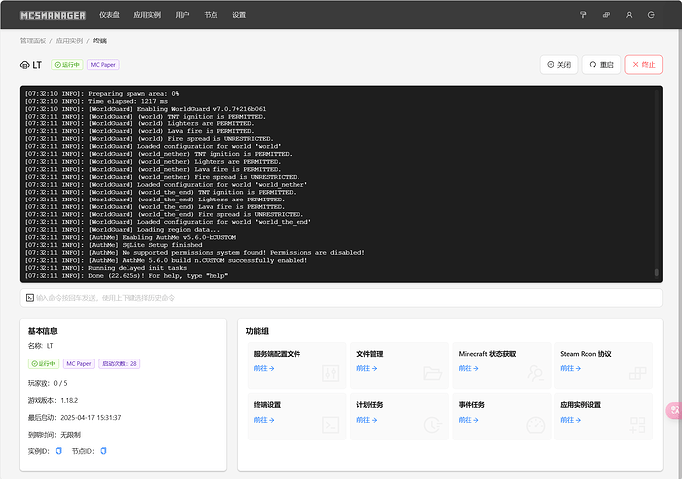682x479 pixels.
Task: Open 事件任务 前往 link
Action: [469, 420]
